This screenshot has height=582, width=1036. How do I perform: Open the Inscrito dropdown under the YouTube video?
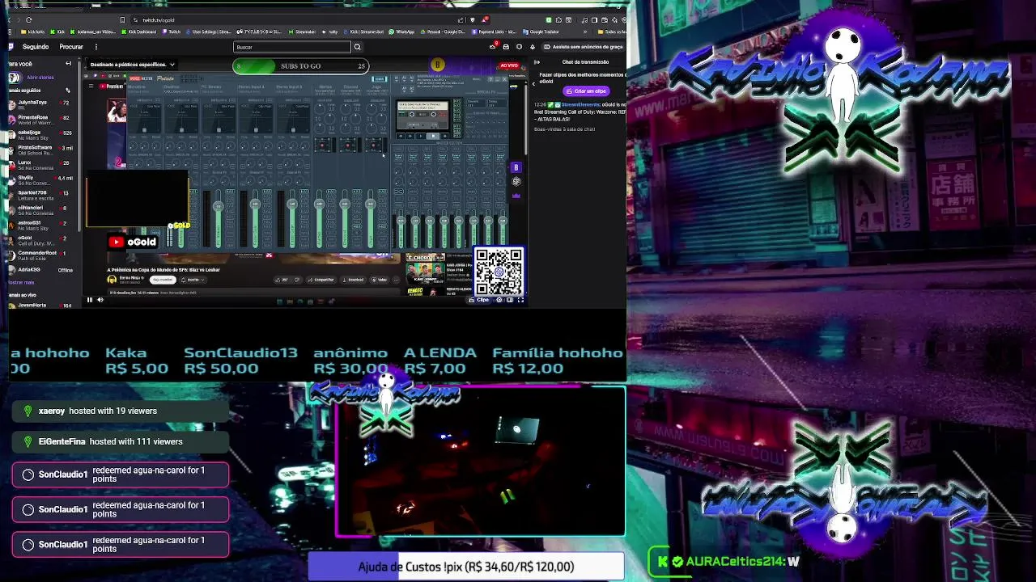point(193,280)
